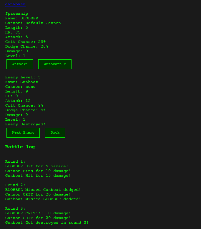Click the Cannon: Default Cannon text
The width and height of the screenshot is (201, 229).
[33, 23]
